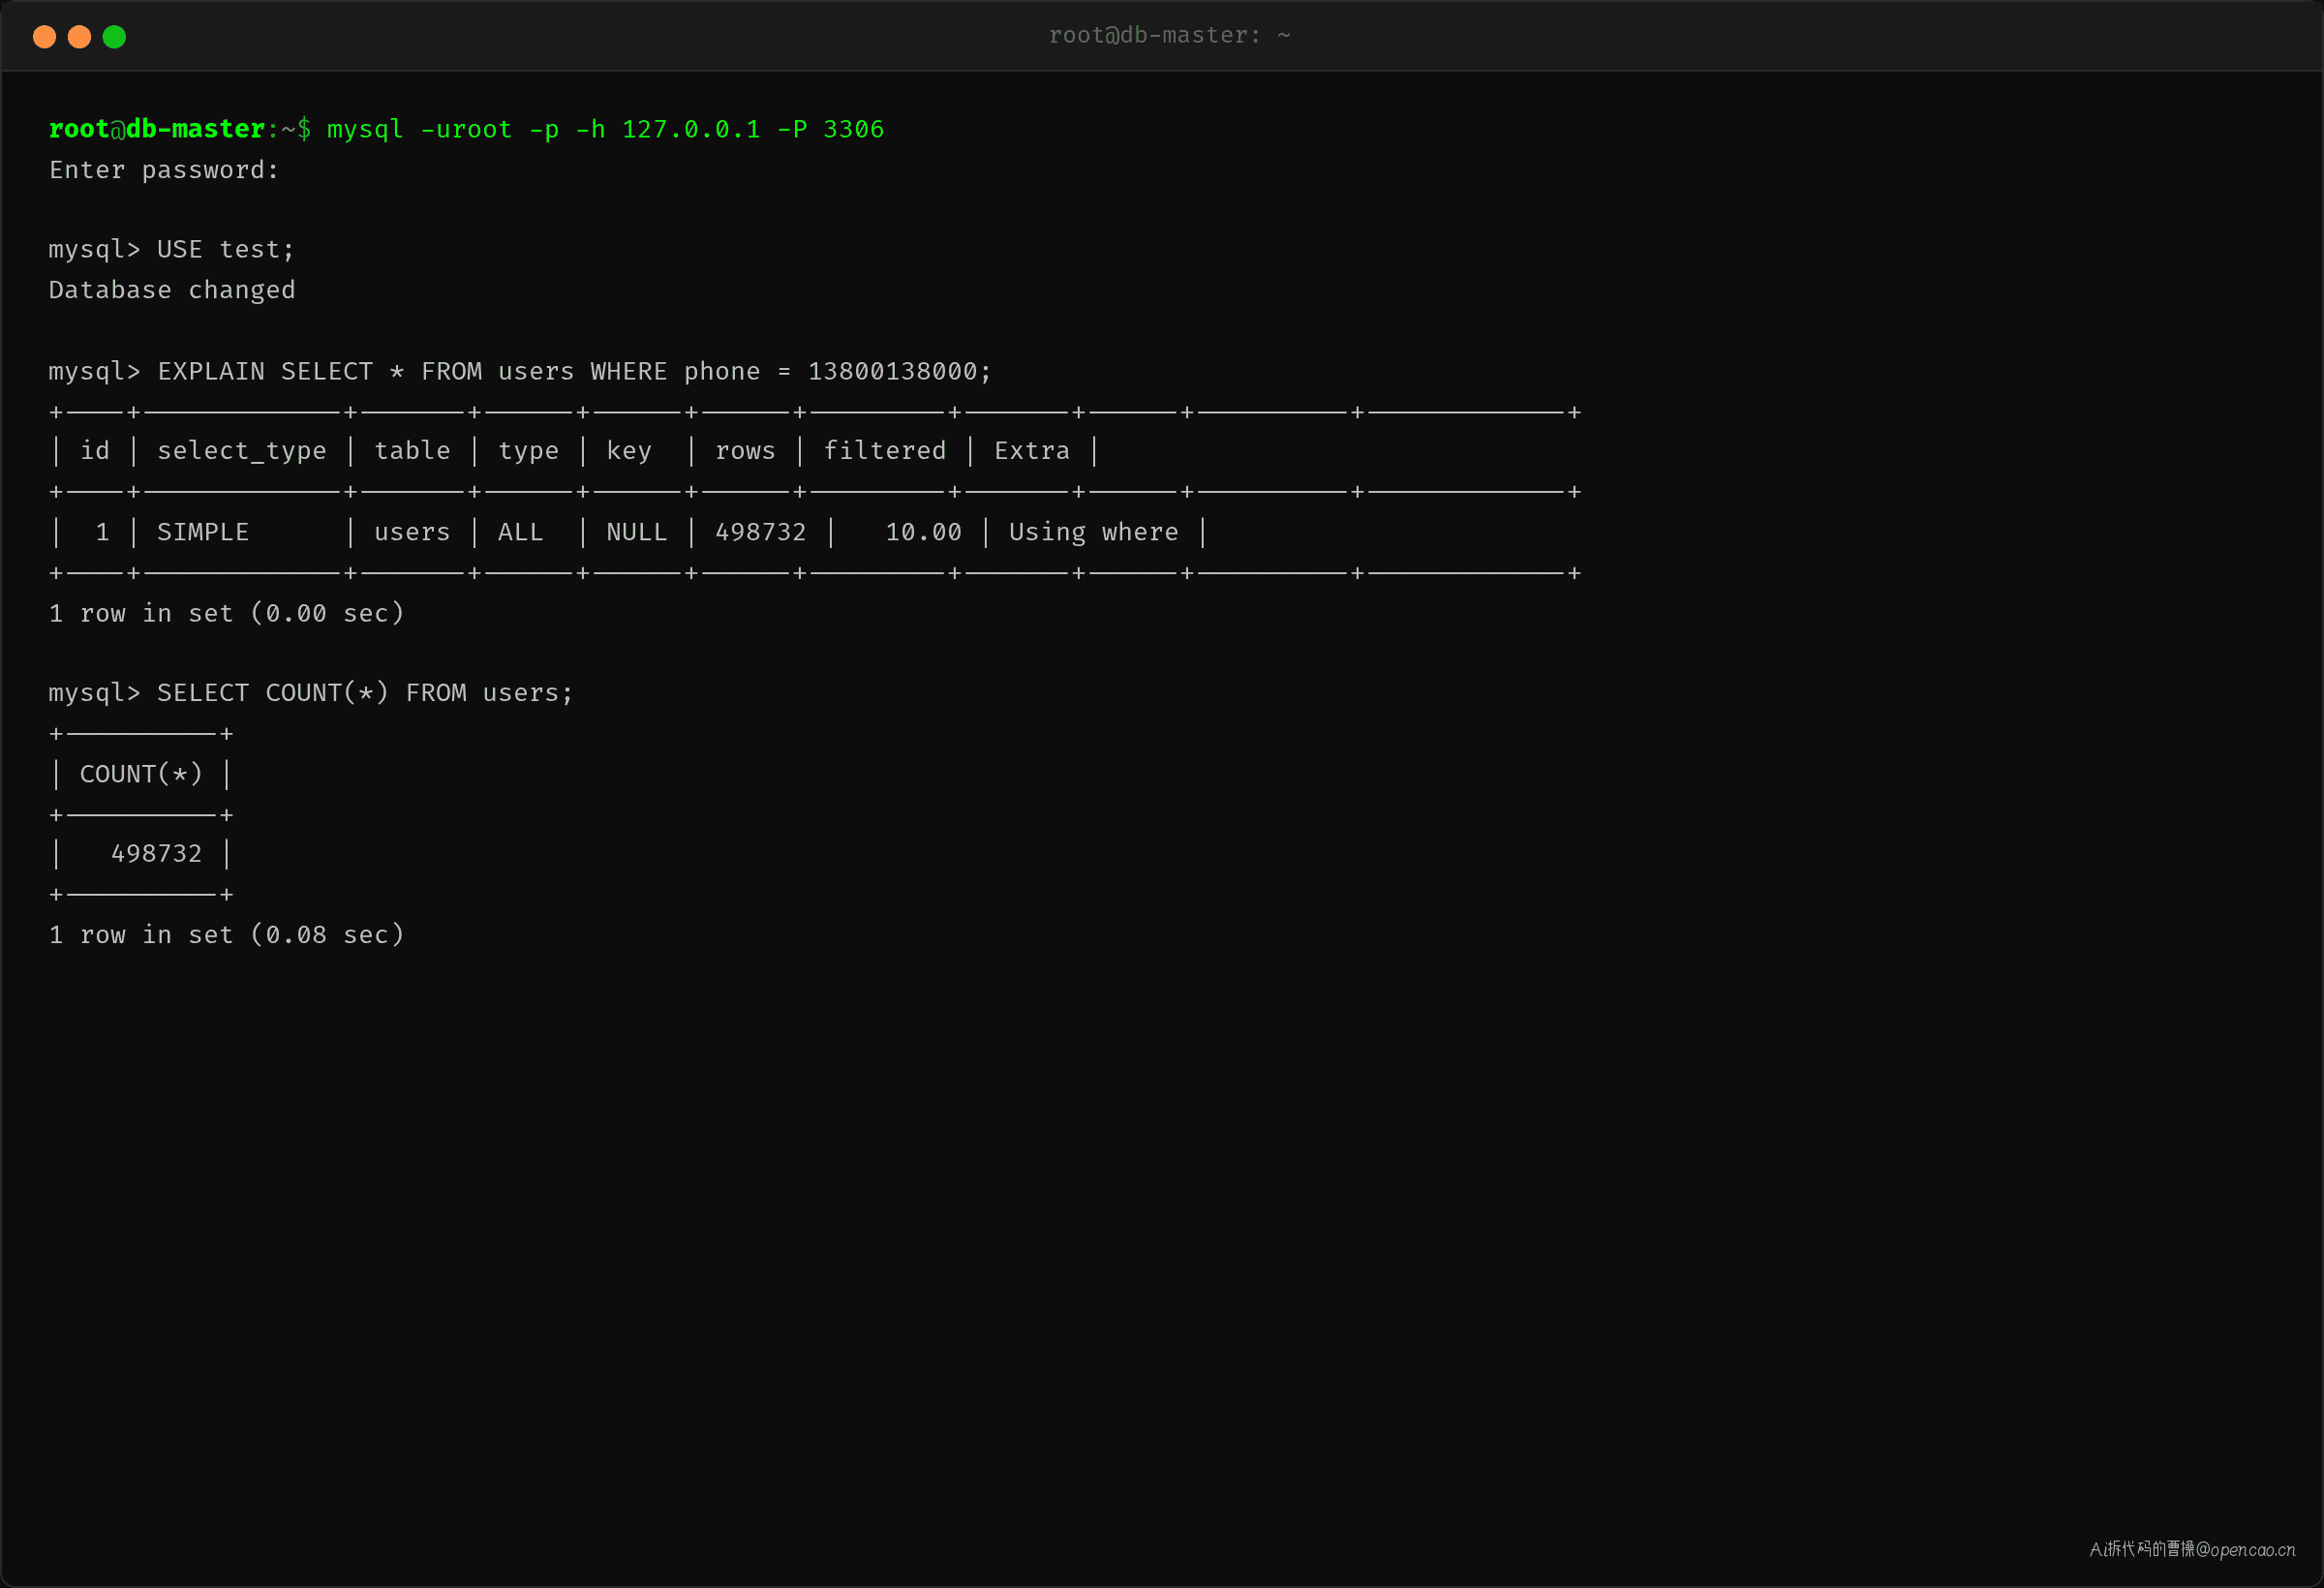
Task: Click the EXPLAIN SELECT query line
Action: point(520,371)
